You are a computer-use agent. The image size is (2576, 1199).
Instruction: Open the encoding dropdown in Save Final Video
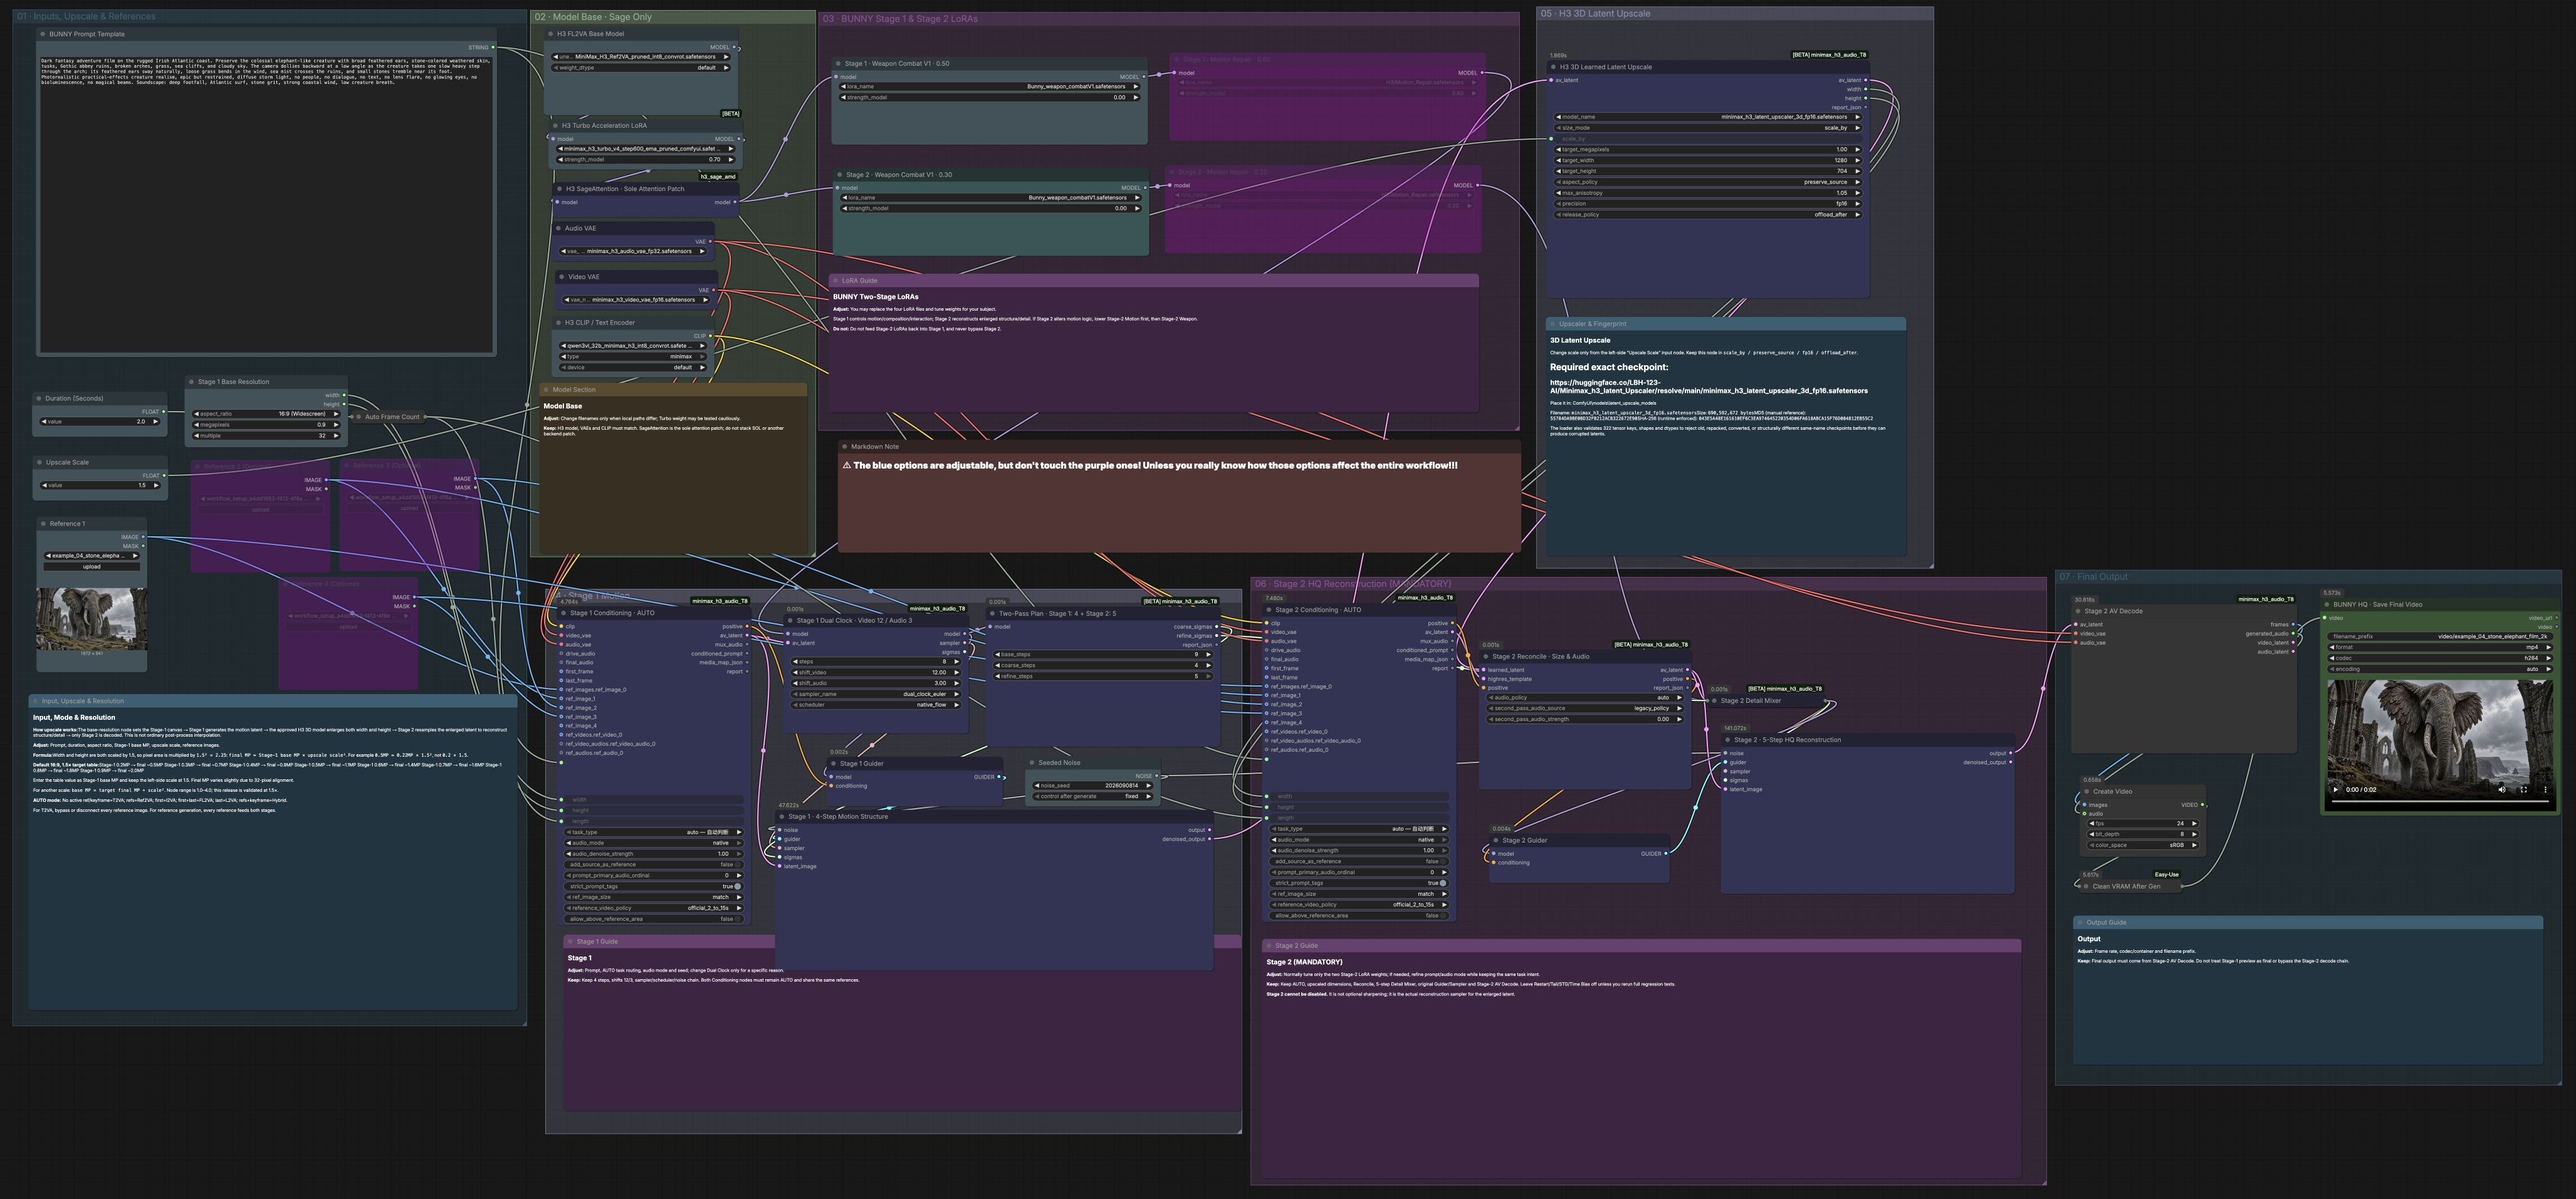tap(2441, 670)
